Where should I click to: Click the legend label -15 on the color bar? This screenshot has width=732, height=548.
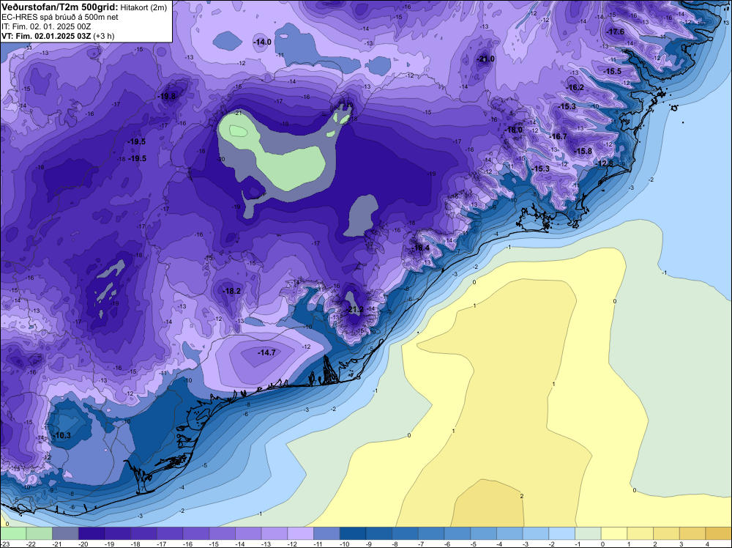(214, 544)
